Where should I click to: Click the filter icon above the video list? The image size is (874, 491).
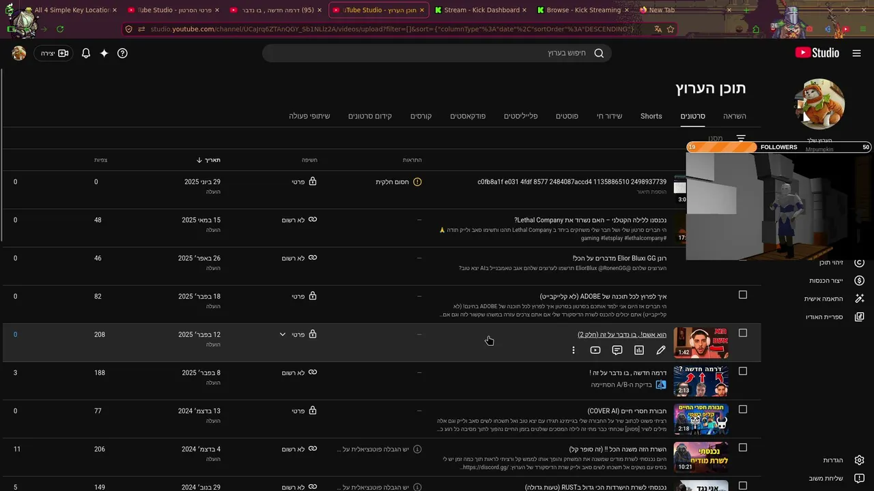(x=741, y=138)
